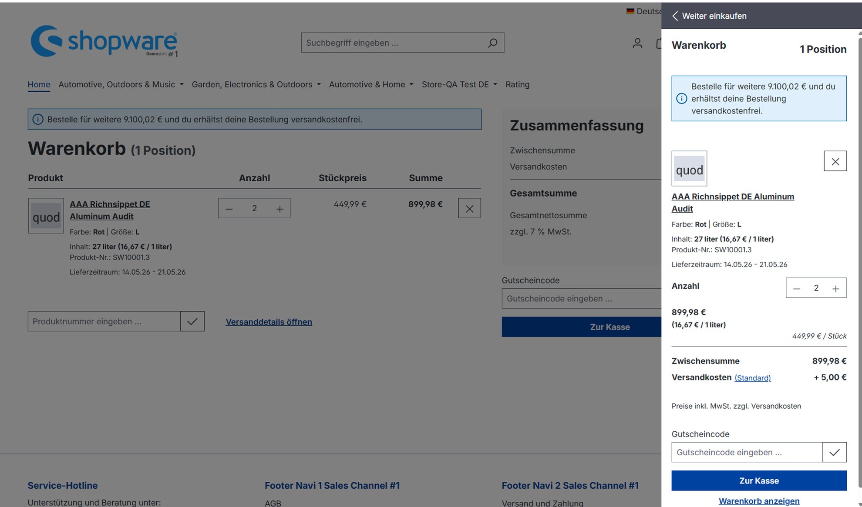Open product thumbnail in offcanvas cart
Image resolution: width=862 pixels, height=507 pixels.
[689, 169]
